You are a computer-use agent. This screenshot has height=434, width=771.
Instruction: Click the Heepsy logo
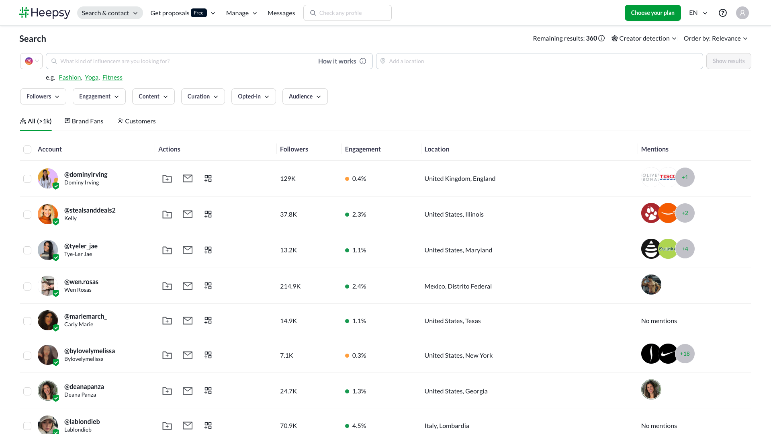(45, 13)
